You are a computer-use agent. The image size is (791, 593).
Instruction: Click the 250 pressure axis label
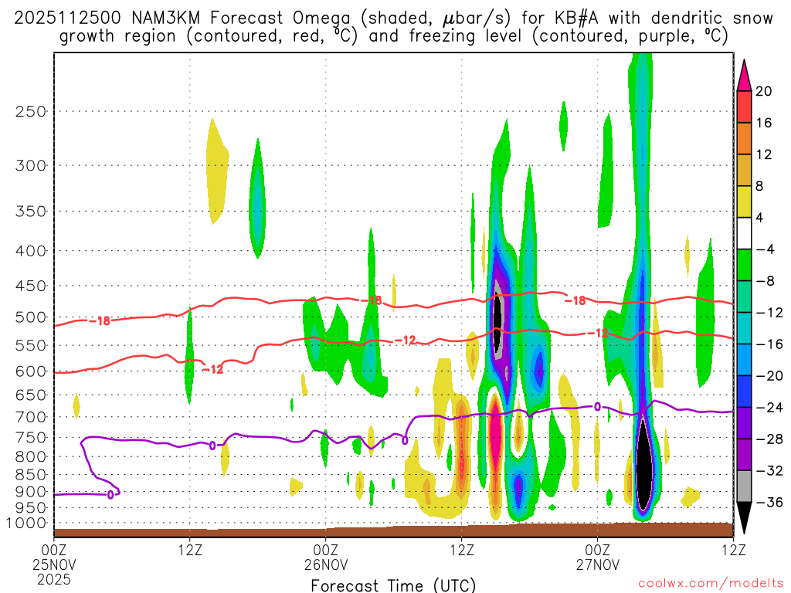(31, 111)
